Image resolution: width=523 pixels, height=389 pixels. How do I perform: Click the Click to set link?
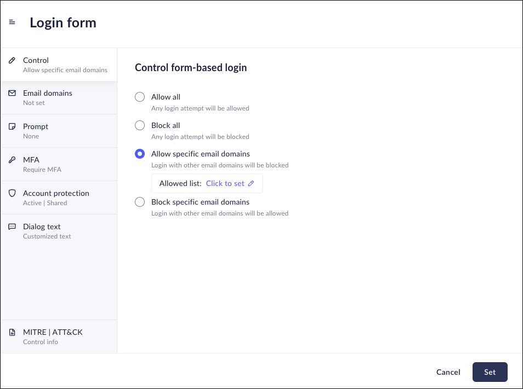click(225, 183)
